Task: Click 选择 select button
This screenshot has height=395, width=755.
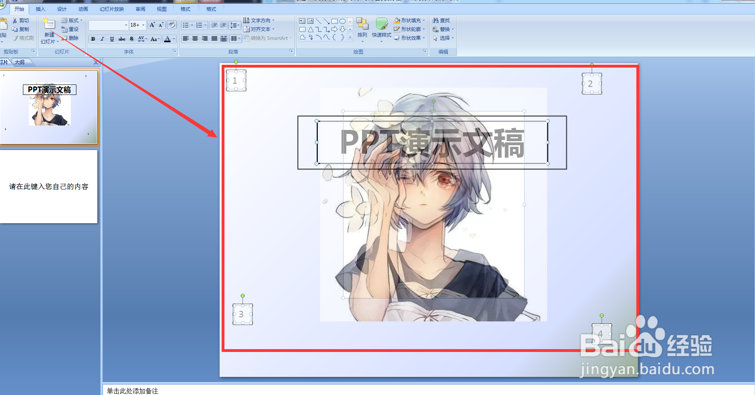Action: (443, 38)
